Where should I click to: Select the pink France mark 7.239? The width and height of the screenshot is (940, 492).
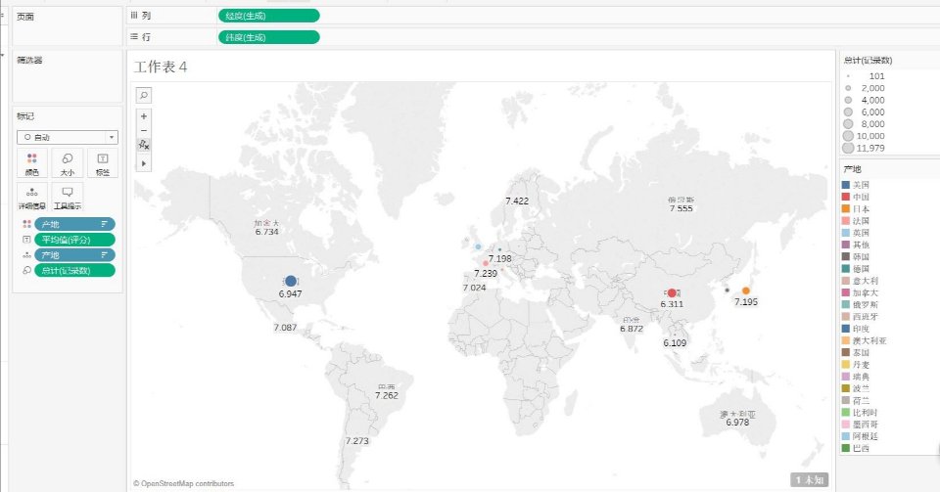486,263
